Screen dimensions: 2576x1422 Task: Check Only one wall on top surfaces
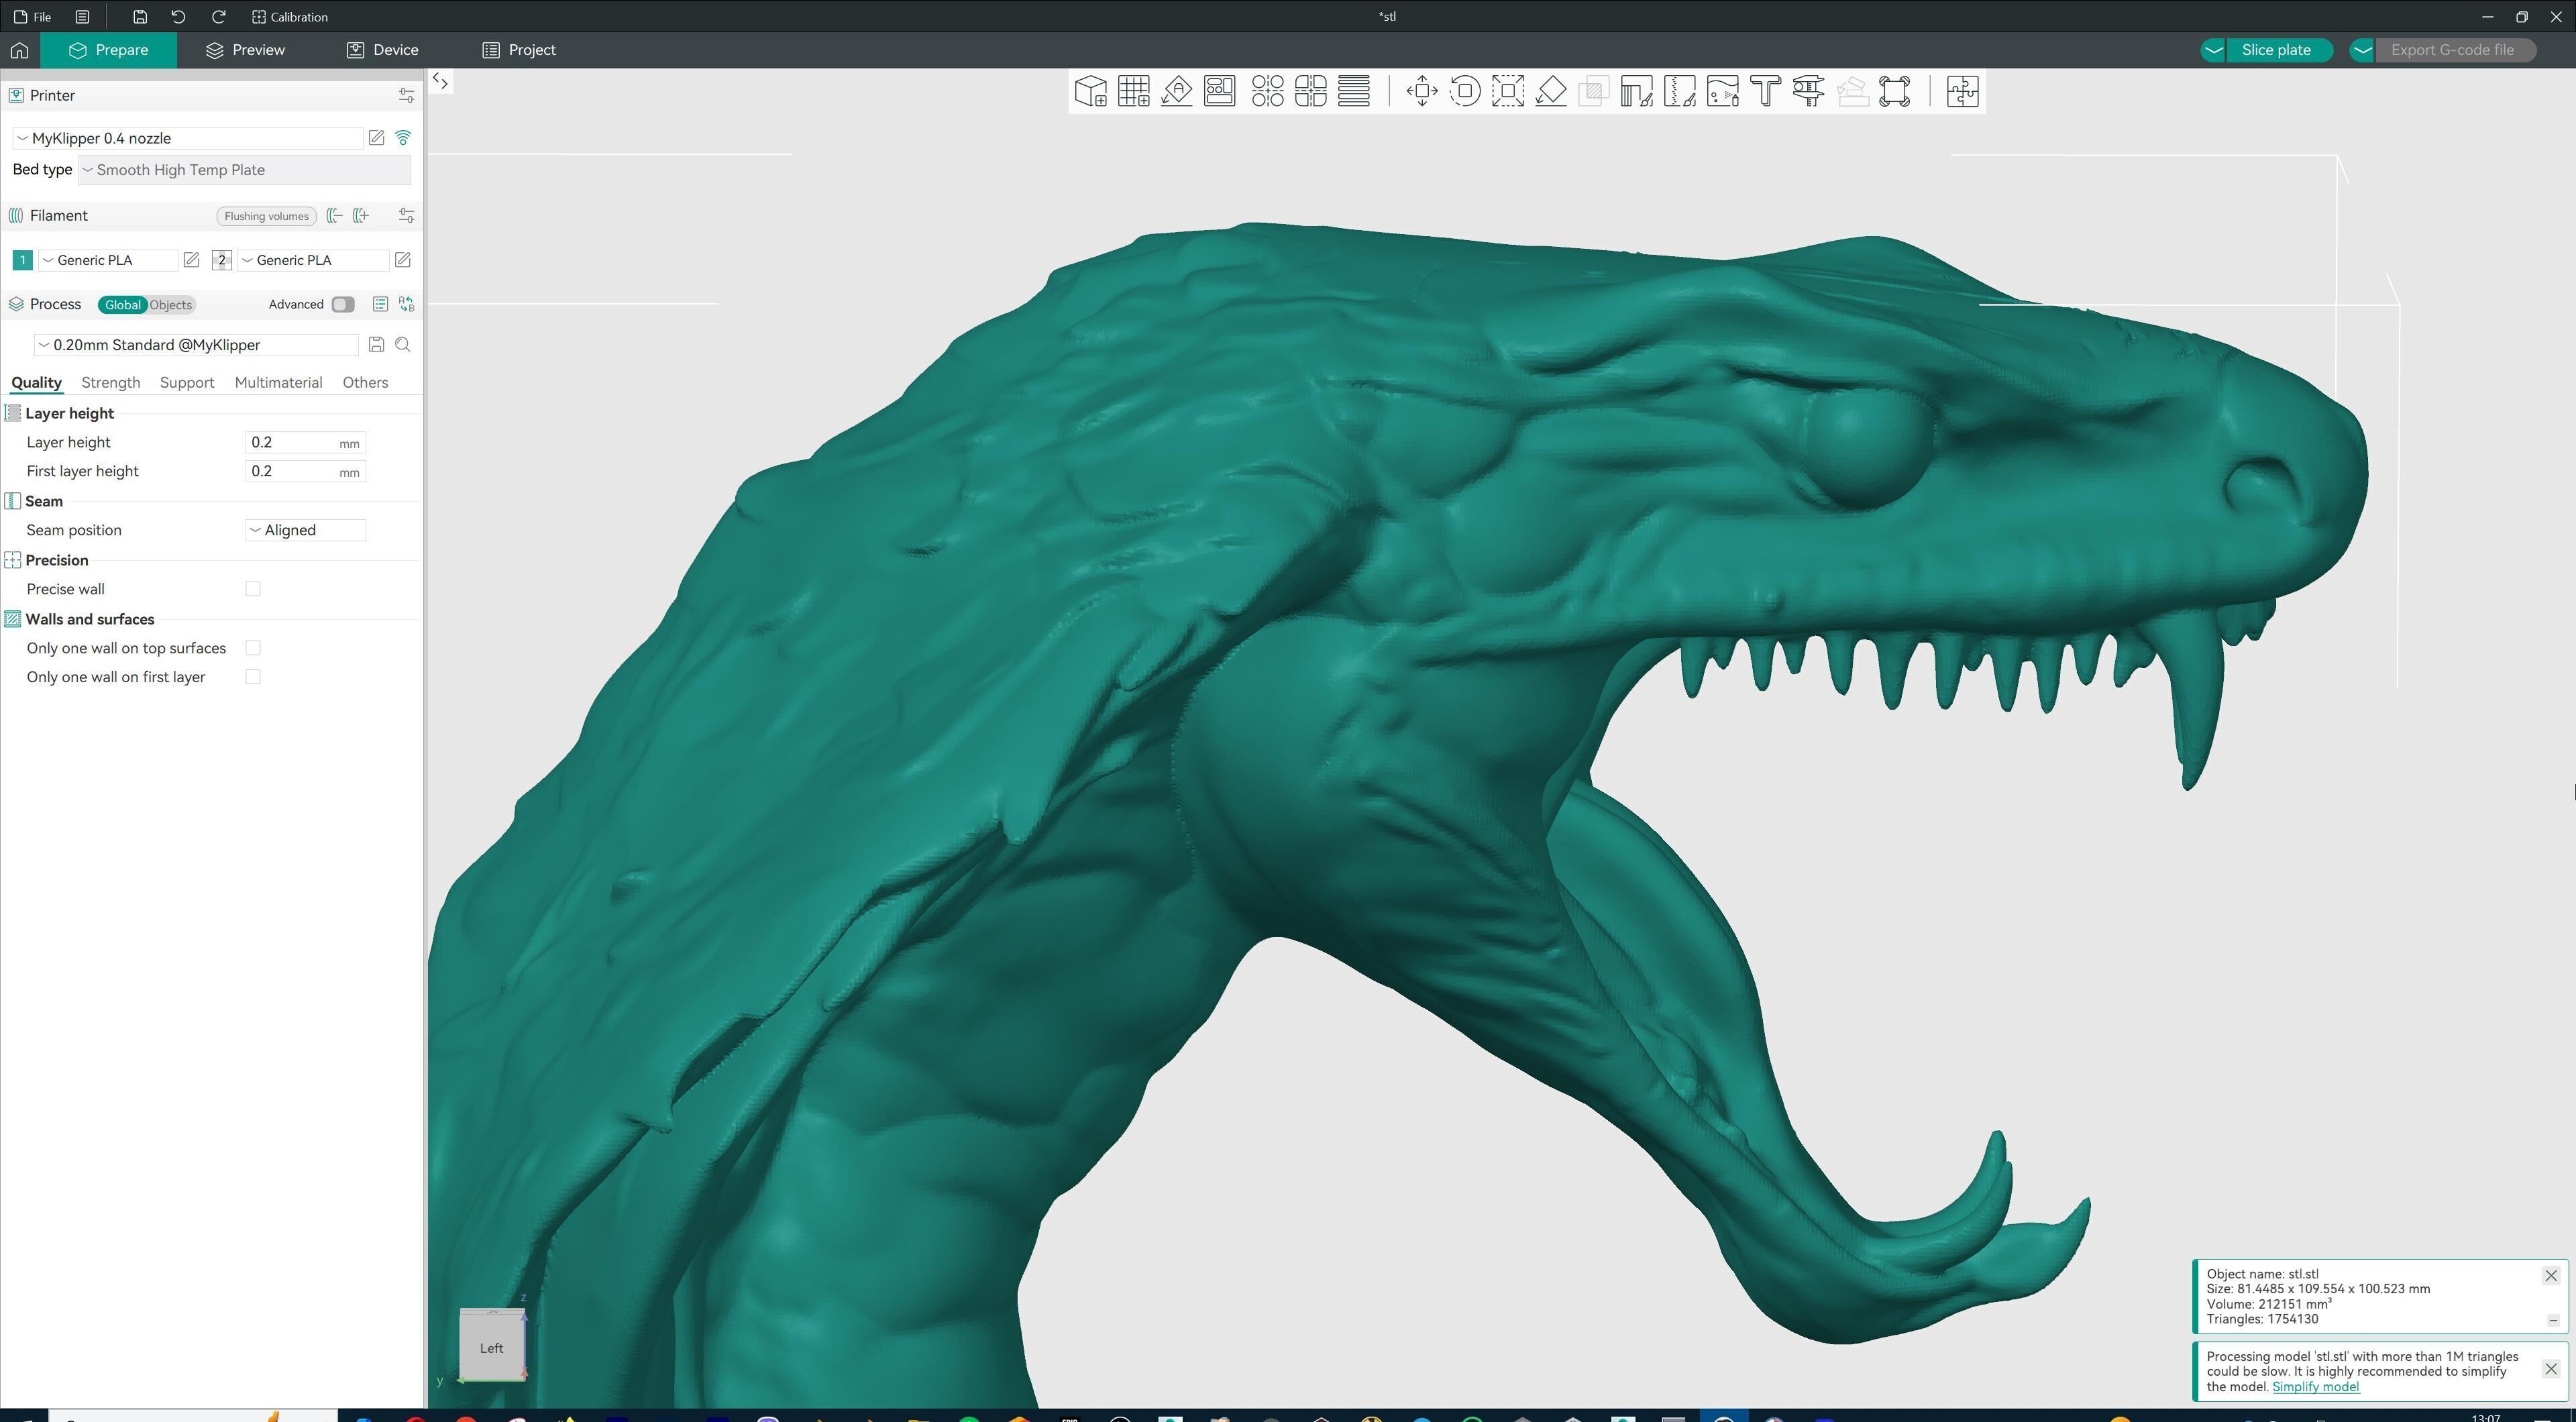click(x=253, y=648)
